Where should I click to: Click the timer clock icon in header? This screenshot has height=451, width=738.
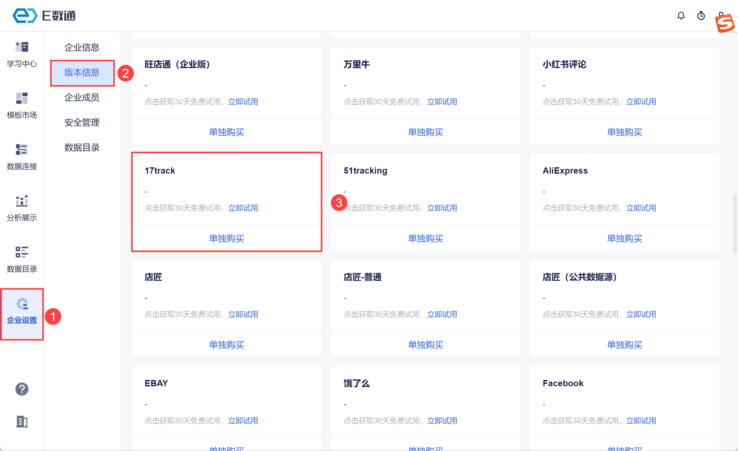tap(701, 16)
